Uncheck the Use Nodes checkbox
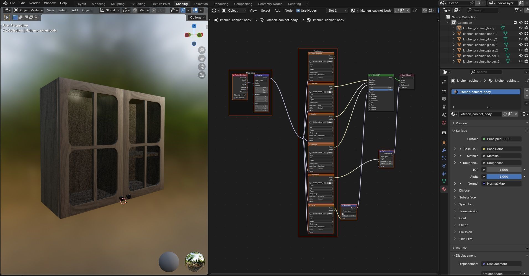 (298, 11)
